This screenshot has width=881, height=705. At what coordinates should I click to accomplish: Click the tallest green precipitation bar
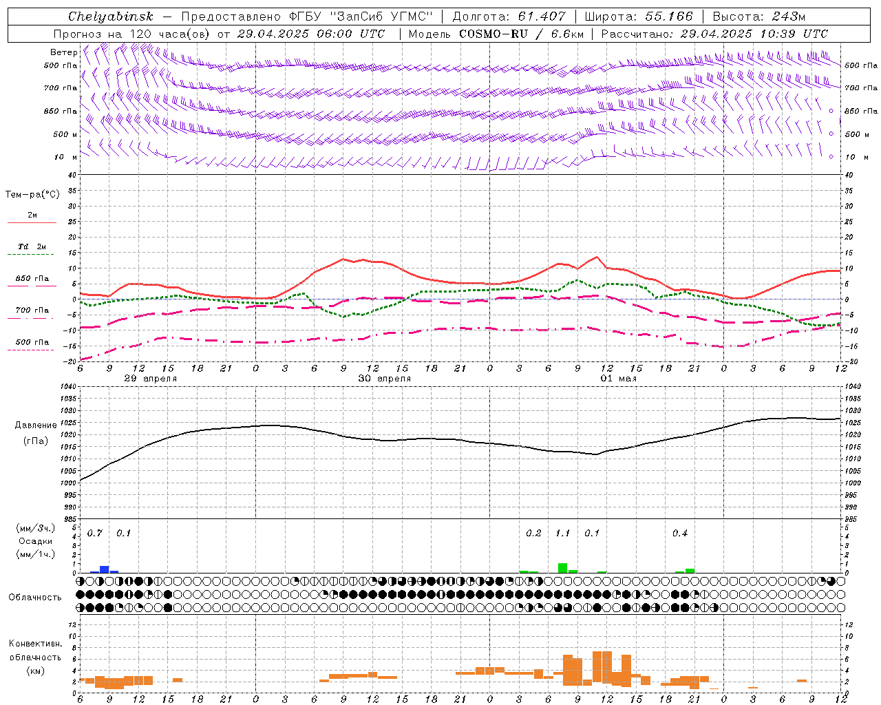tap(563, 568)
